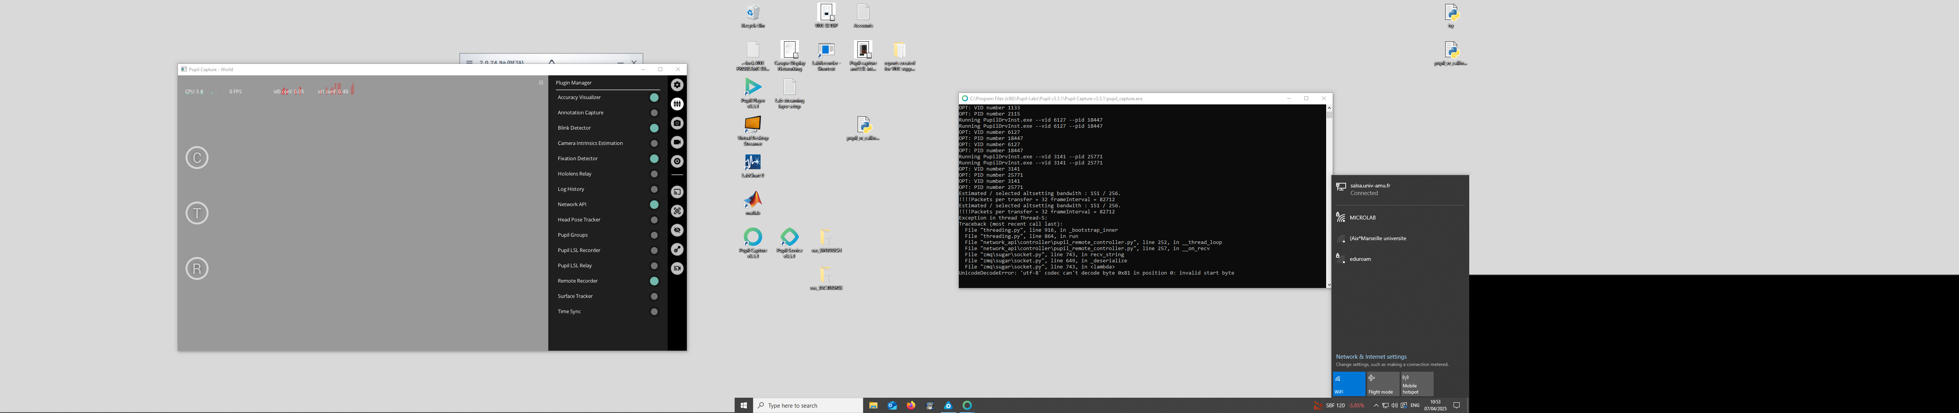Select the salsa.univ-amu.fr connected network

point(1399,189)
